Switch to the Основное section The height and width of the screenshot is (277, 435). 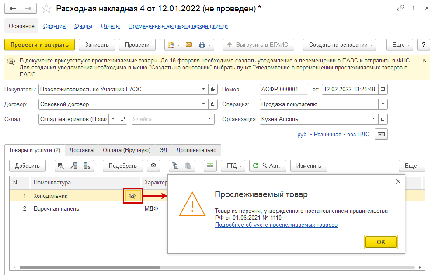[x=21, y=26]
